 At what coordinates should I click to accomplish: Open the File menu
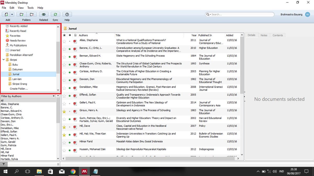(4, 8)
